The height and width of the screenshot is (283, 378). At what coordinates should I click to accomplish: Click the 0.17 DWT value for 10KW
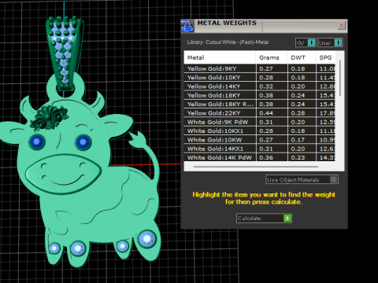point(298,140)
